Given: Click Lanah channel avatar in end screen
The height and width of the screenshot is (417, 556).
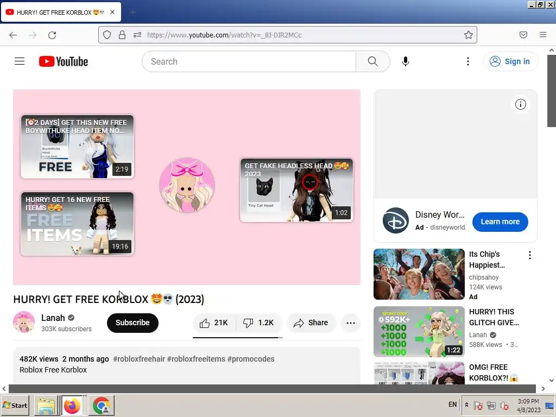Looking at the screenshot, I should (187, 185).
